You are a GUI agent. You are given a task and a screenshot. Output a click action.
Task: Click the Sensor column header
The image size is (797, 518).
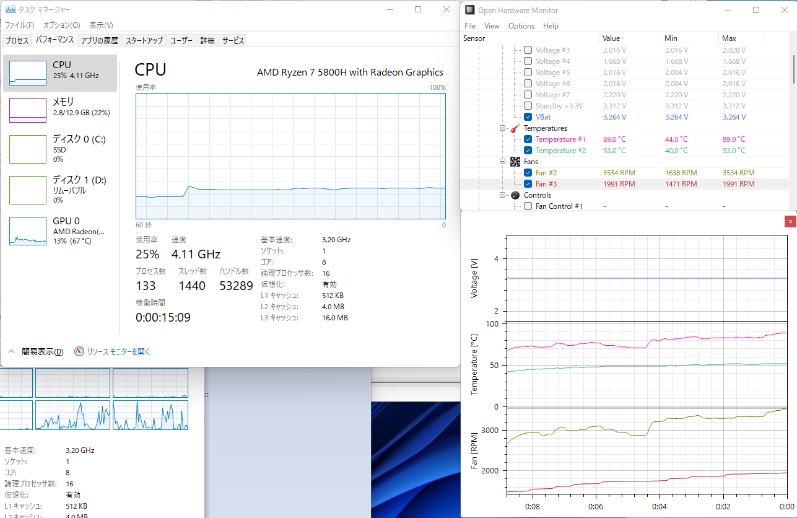[530, 38]
